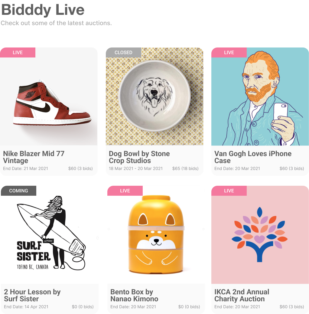Click the Dog Bowl product image
309x314 pixels.
tap(154, 96)
